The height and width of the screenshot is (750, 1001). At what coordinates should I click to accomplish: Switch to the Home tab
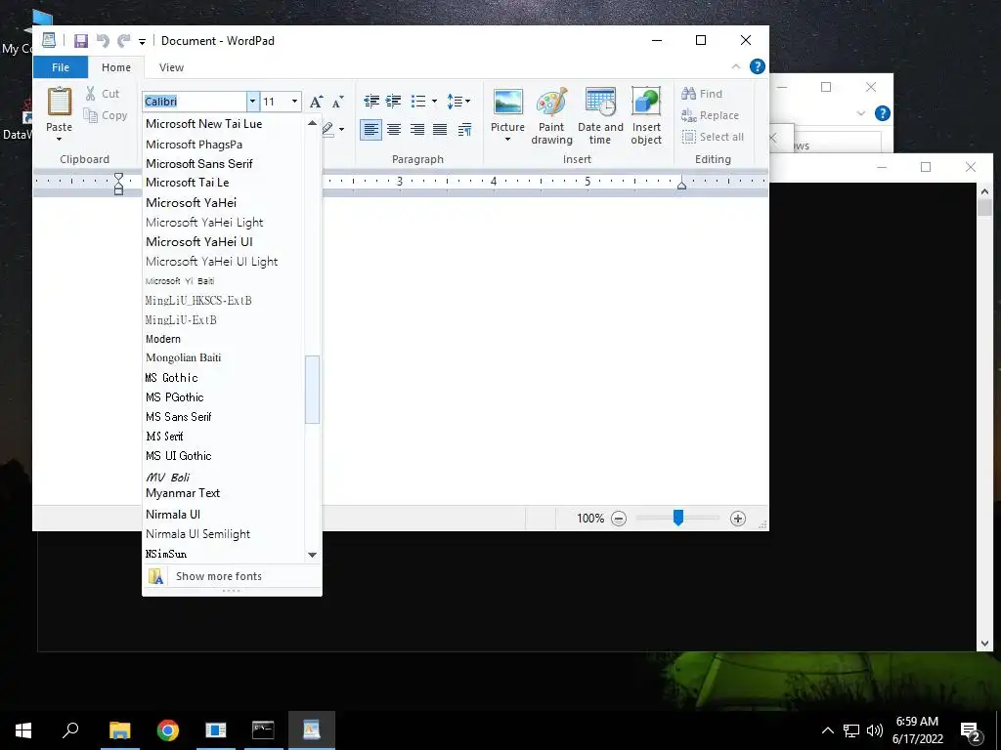[x=116, y=67]
